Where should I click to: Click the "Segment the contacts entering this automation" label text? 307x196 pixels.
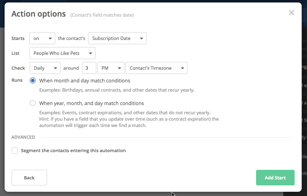[73, 151]
